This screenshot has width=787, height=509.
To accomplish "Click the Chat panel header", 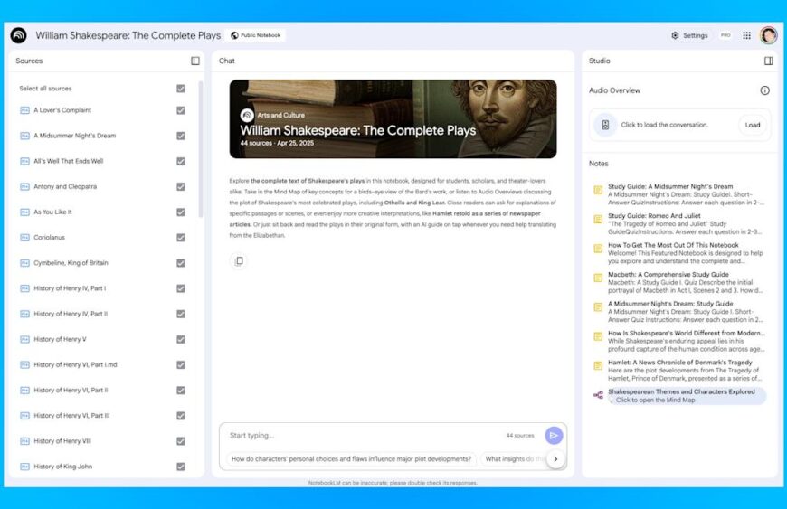I will click(227, 61).
